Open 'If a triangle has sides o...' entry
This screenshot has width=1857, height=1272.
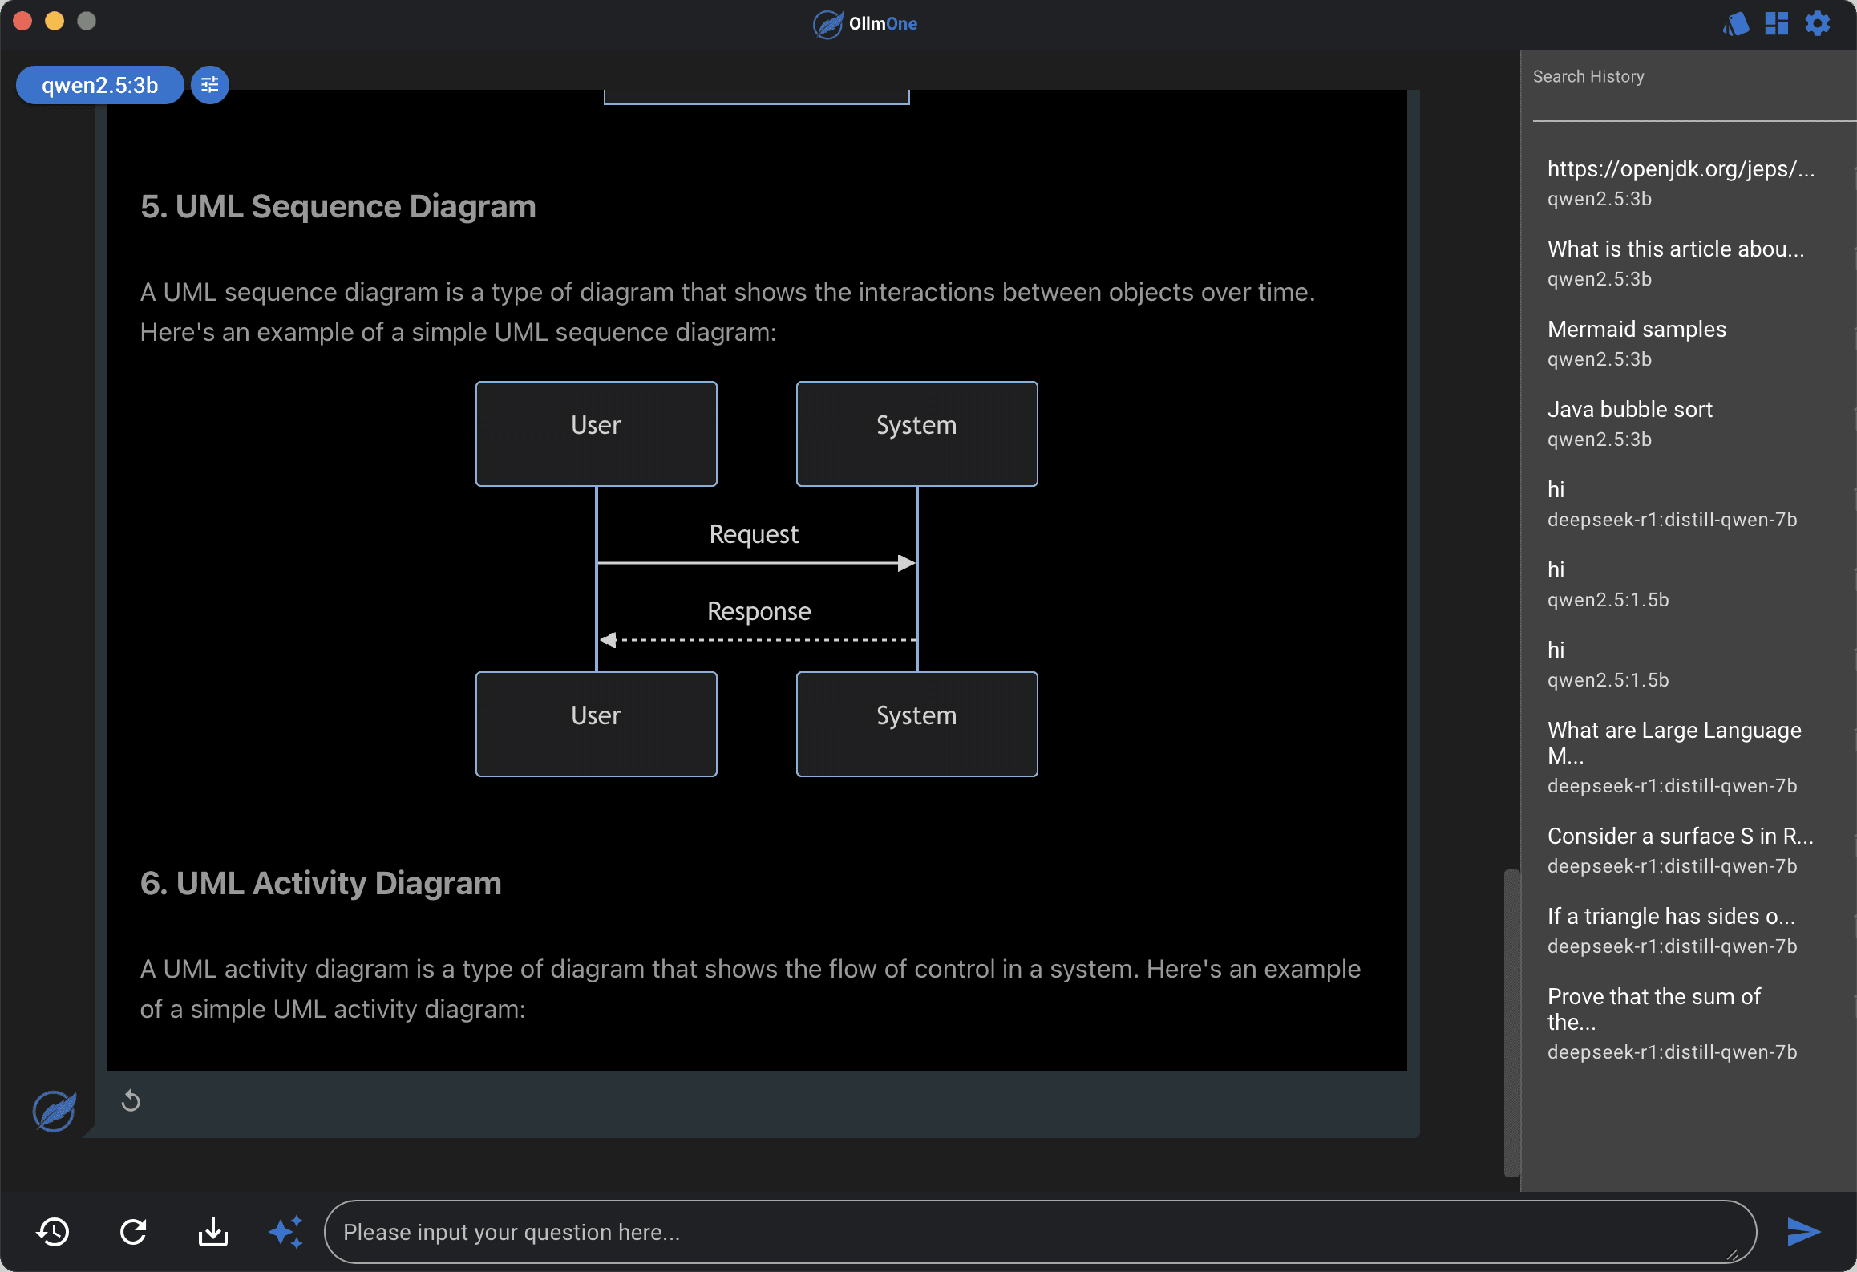[x=1671, y=916]
